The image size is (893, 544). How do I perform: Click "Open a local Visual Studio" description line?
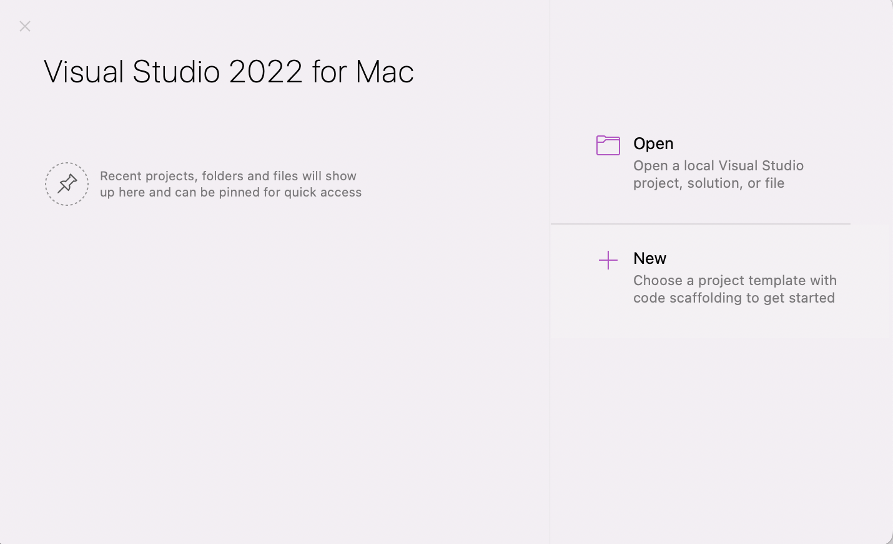tap(718, 165)
